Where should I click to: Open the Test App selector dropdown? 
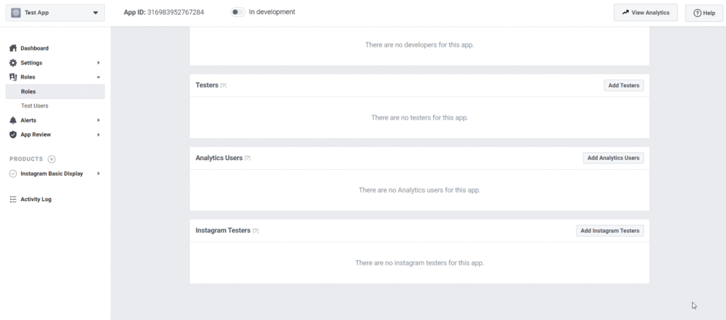[x=55, y=13]
